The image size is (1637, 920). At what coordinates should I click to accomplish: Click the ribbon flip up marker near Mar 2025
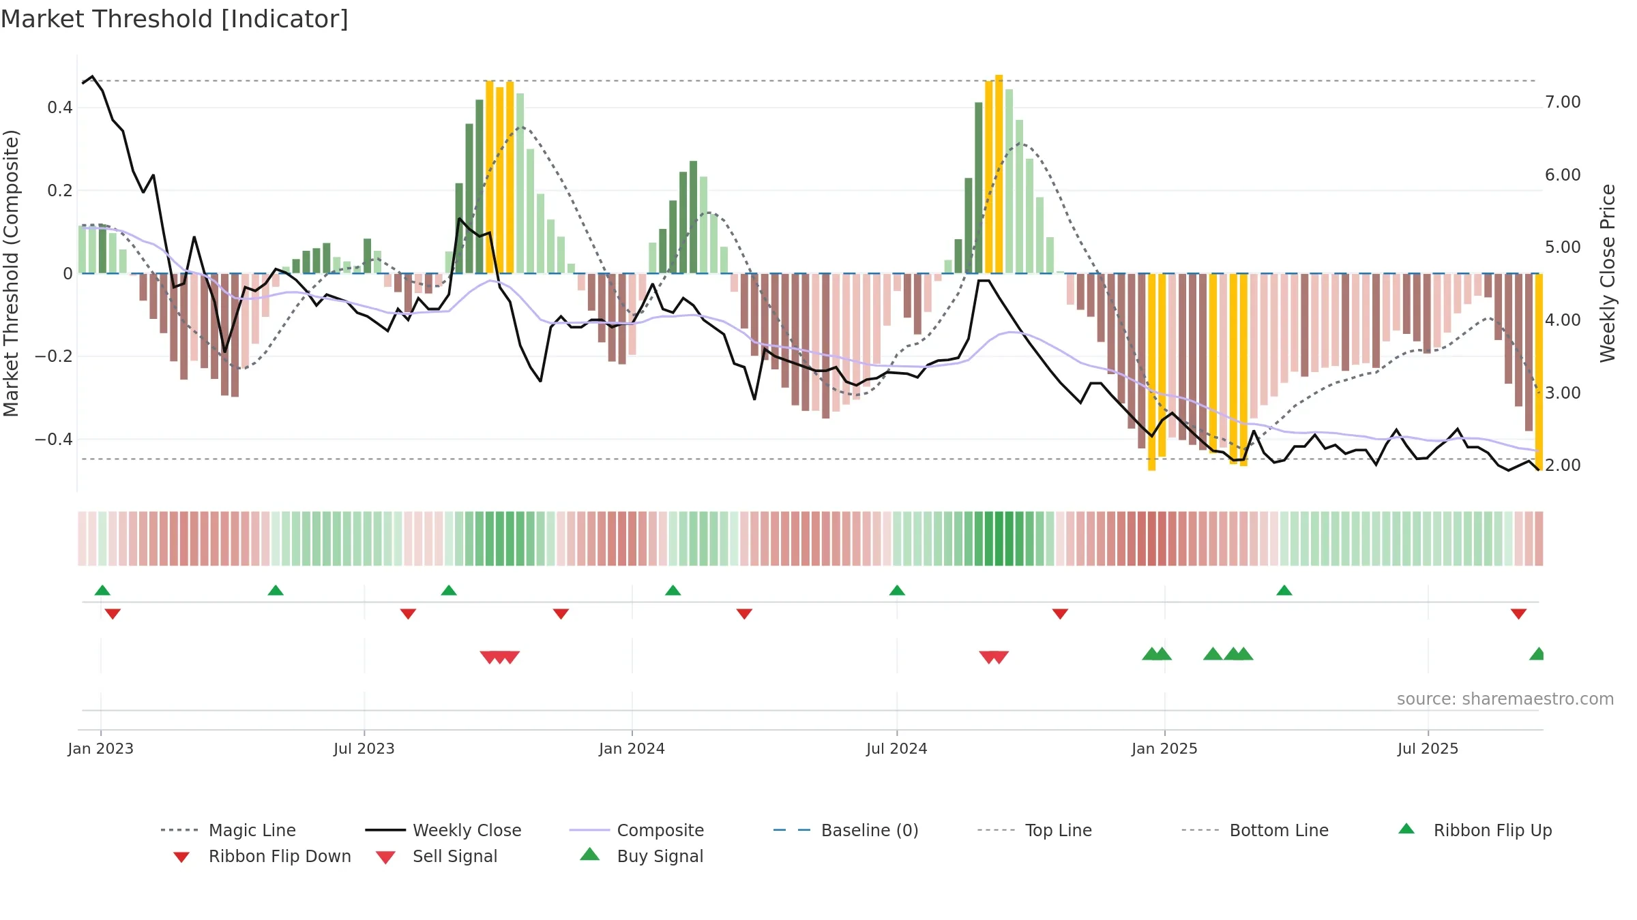1284,590
